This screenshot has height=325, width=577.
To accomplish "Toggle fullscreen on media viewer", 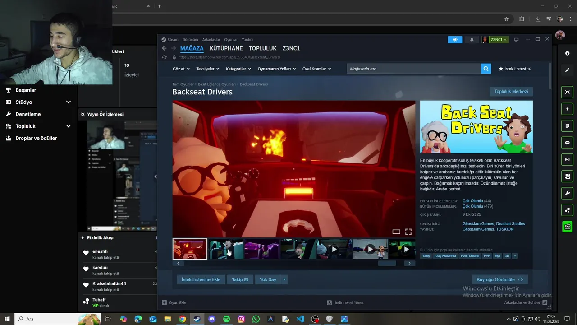I will click(x=408, y=232).
